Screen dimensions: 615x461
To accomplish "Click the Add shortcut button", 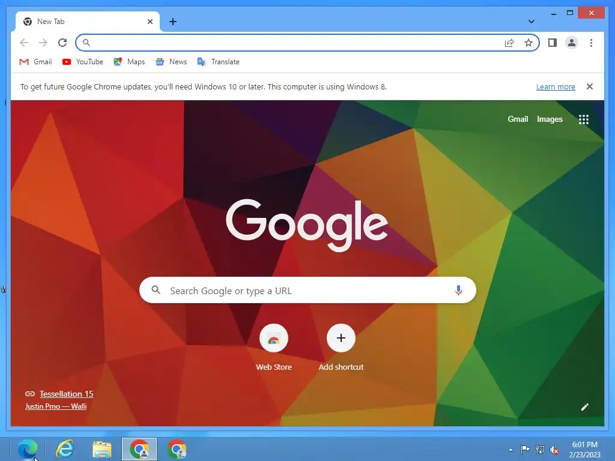I will coord(341,348).
